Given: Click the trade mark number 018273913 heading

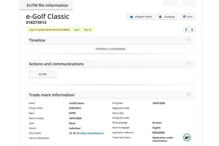Looking at the screenshot, I should click(x=36, y=23).
